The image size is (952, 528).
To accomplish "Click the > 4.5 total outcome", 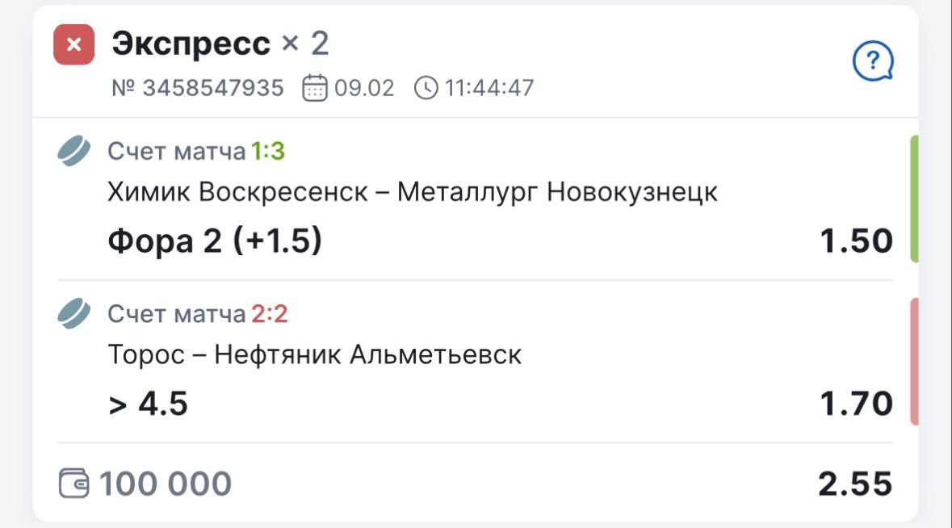I will (149, 403).
